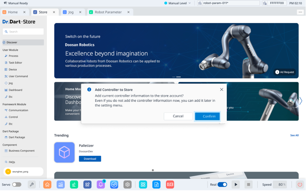Click the blue monitoring pulse icon
Image resolution: width=306 pixels, height=191 pixels.
pyautogui.click(x=114, y=184)
